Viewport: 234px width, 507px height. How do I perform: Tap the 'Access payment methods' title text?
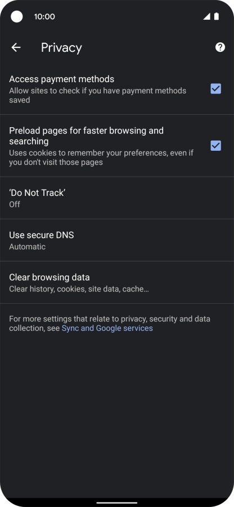61,79
